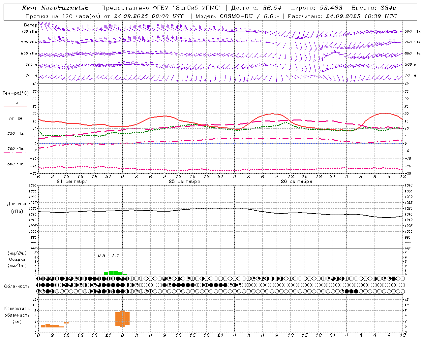Click the 'Модель COSMO-RU / 6.6км' label
The width and height of the screenshot is (422, 338).
238,16
